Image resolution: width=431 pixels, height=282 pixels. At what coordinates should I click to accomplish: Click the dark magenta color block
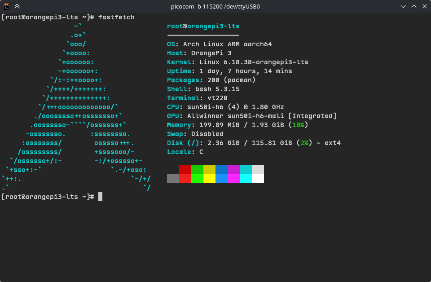(233, 170)
